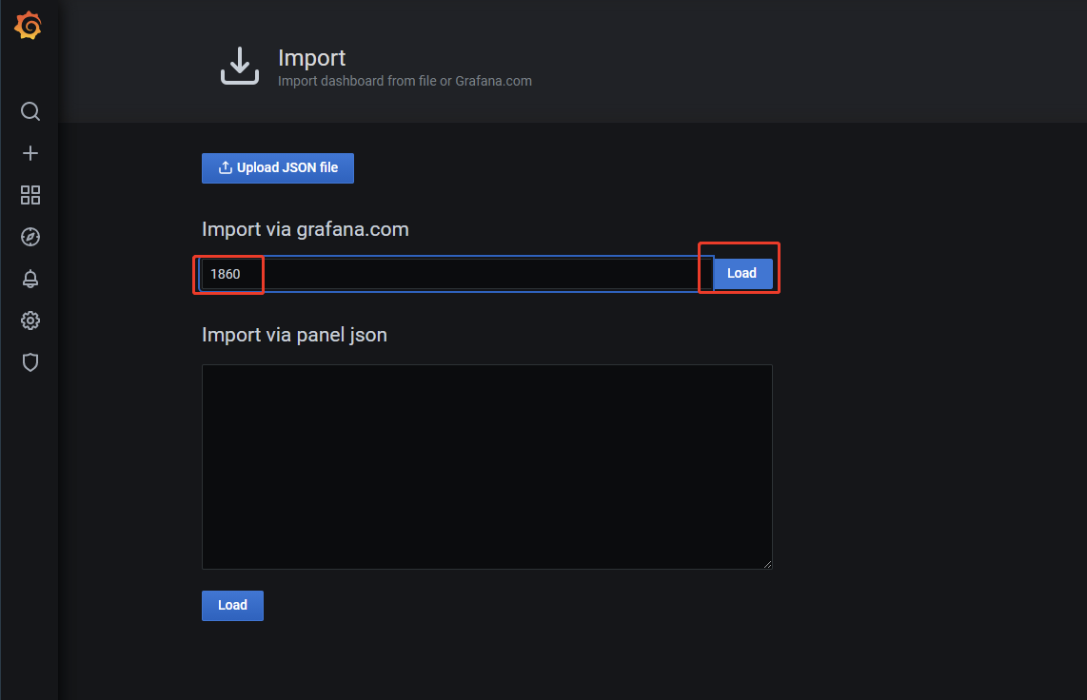Viewport: 1087px width, 700px height.
Task: Open the Grafana home logo
Action: click(29, 26)
